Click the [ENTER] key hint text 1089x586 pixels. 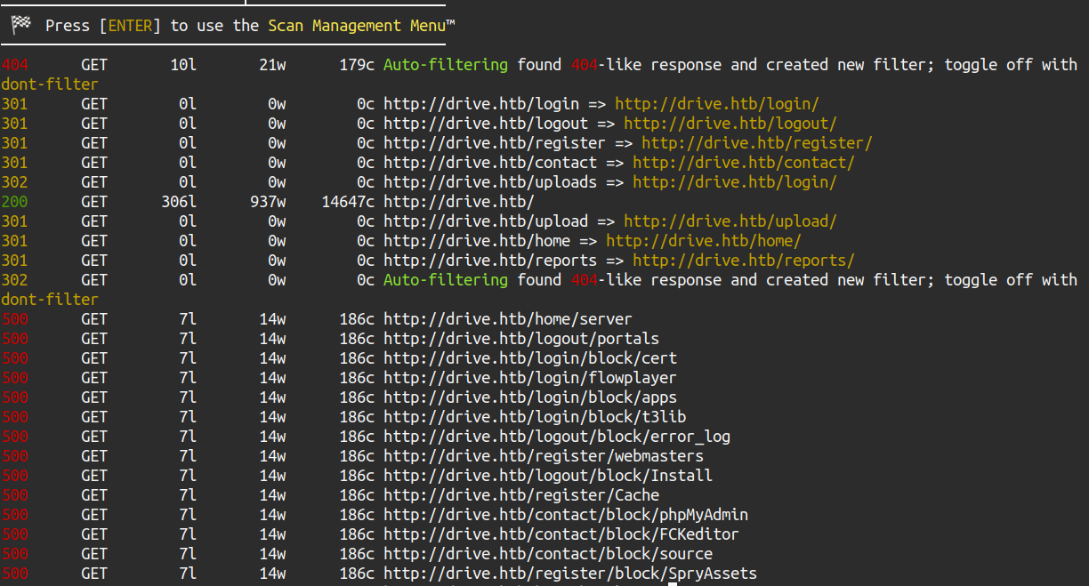(x=130, y=26)
